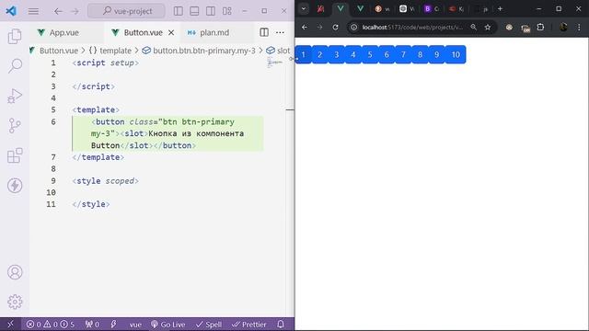Open a new browser tab
The height and width of the screenshot is (331, 589).
click(x=500, y=8)
